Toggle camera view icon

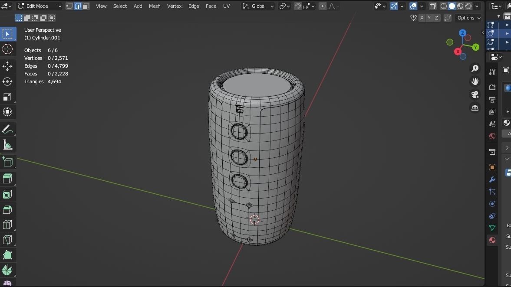475,95
